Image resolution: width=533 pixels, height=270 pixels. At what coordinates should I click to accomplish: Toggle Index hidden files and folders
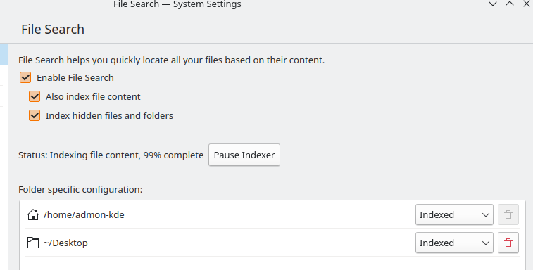[x=35, y=115]
